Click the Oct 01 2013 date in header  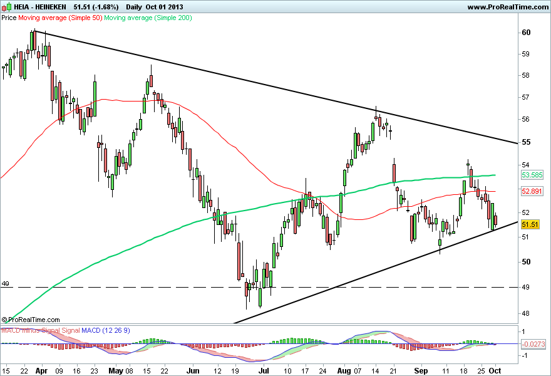point(164,7)
